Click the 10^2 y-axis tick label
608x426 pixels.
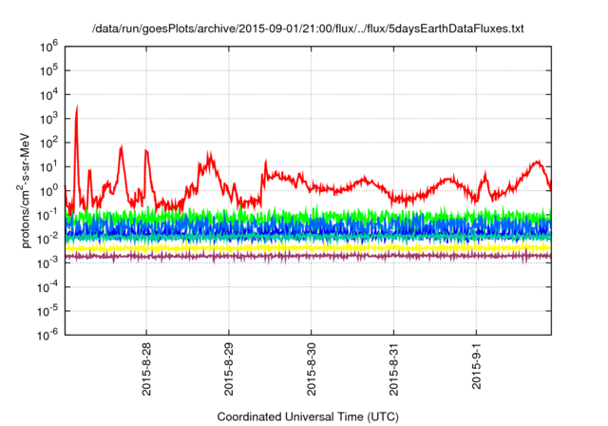[x=48, y=143]
